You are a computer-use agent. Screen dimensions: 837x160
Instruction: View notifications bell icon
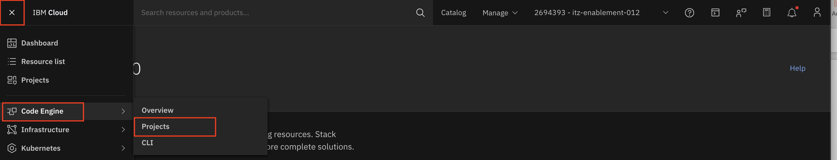(792, 13)
